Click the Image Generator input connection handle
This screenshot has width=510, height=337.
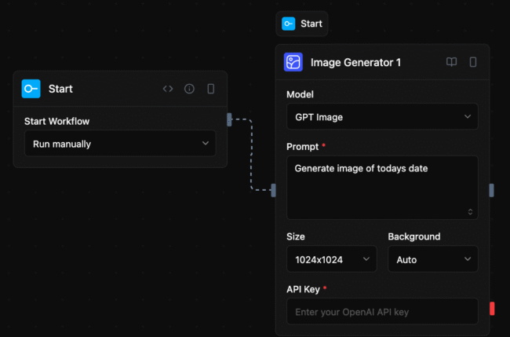[x=274, y=189]
